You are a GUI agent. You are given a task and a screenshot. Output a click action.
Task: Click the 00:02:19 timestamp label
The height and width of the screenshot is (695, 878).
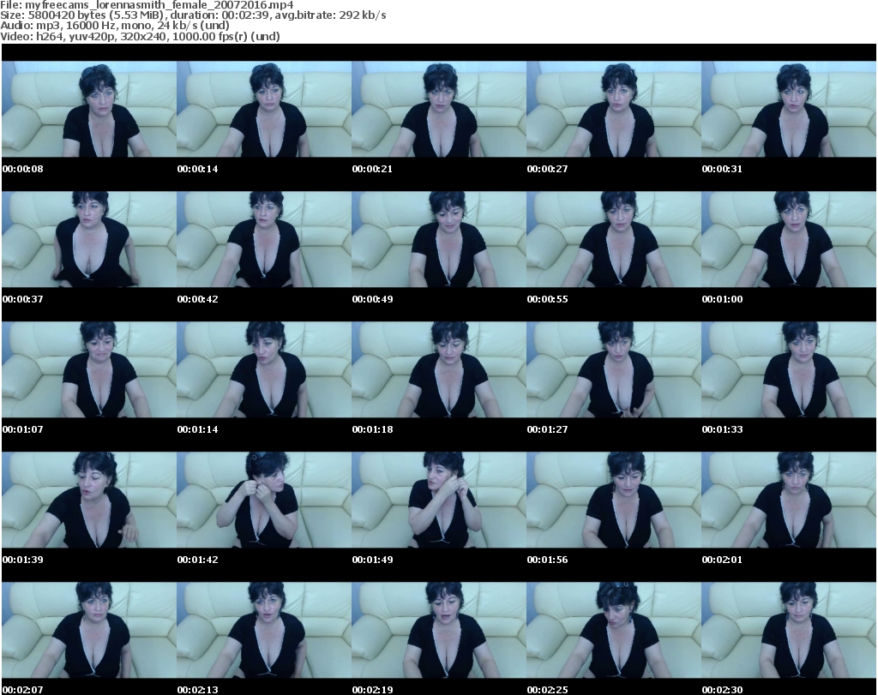[372, 690]
